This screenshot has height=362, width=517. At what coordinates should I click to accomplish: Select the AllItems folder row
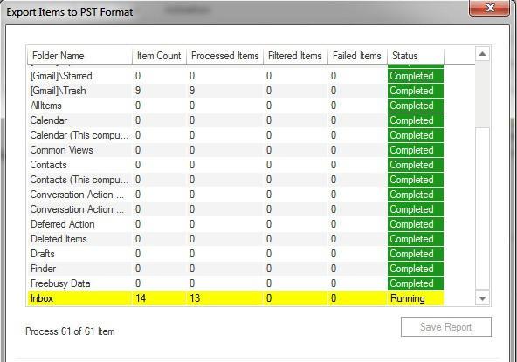pos(236,106)
